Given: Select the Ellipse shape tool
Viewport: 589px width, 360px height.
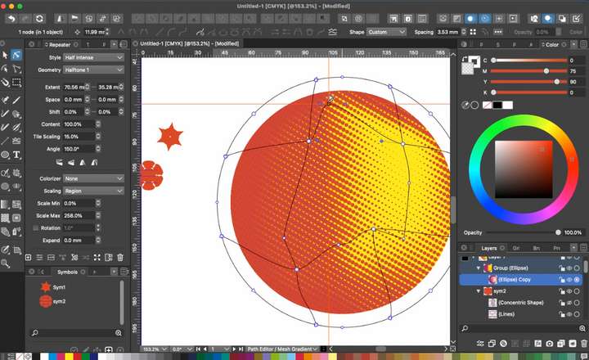Looking at the screenshot, I should pyautogui.click(x=6, y=154).
